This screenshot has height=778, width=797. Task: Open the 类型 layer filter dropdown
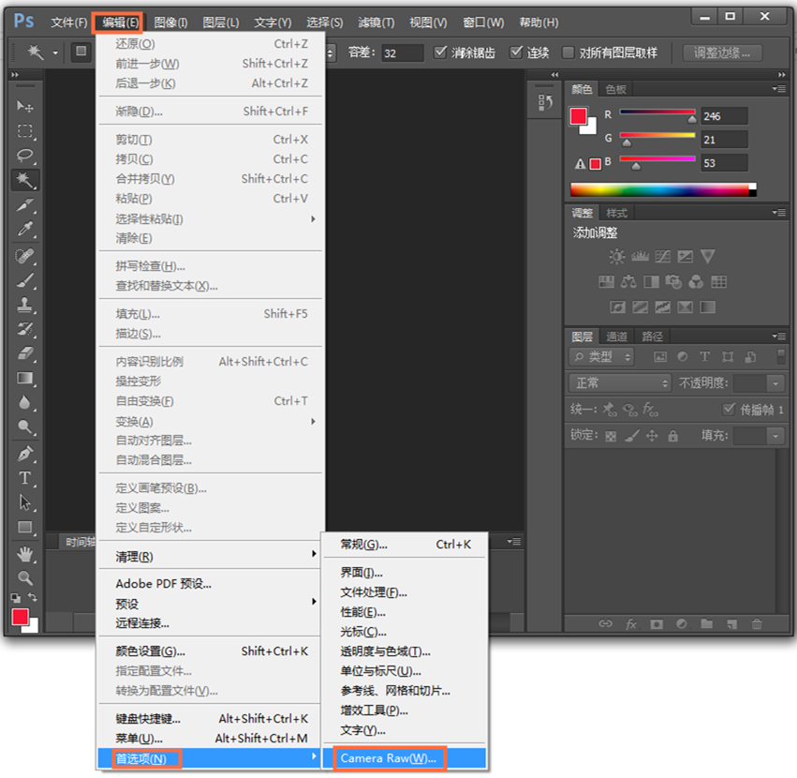pos(600,356)
